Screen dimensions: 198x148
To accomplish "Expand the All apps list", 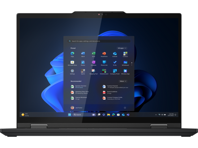I will coord(122,48).
